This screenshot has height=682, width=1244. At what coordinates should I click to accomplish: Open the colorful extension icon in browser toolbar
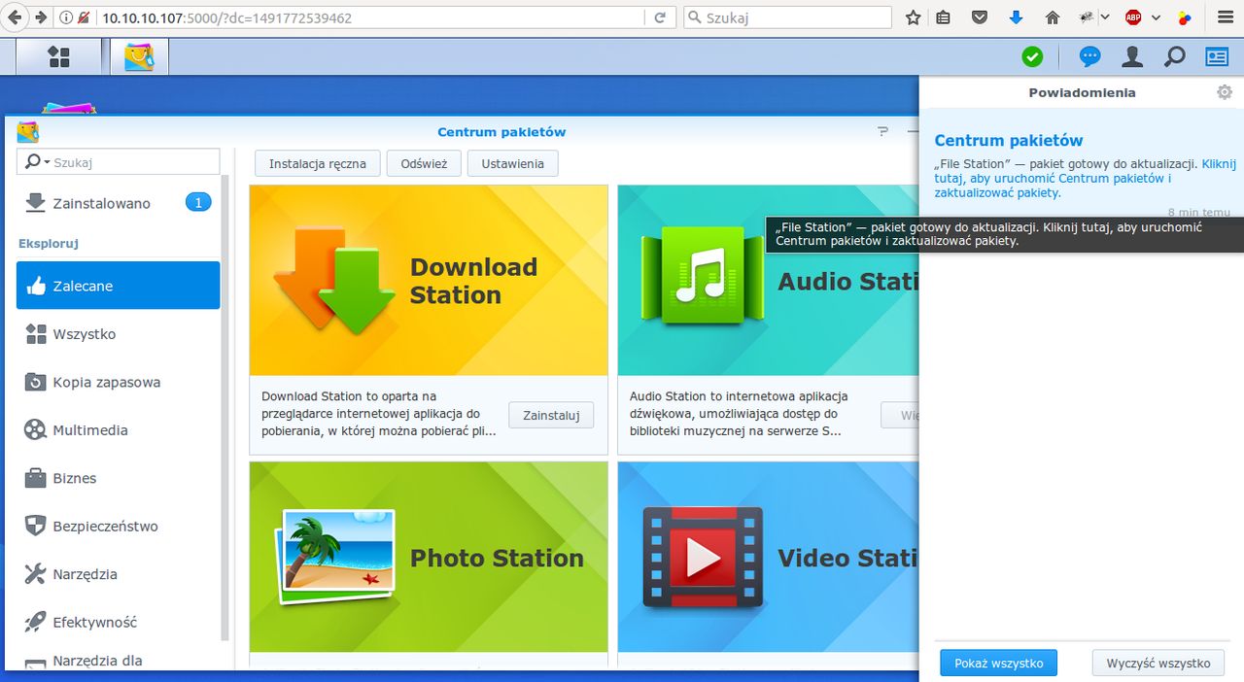[1185, 17]
